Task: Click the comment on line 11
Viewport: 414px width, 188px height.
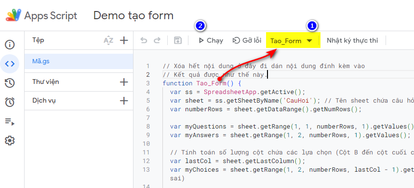Action: click(292, 153)
